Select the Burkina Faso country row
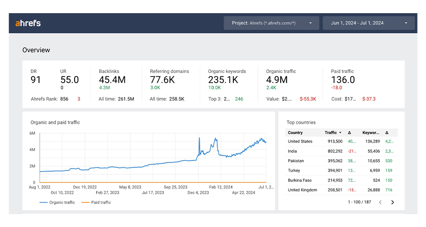The height and width of the screenshot is (227, 426). click(x=342, y=180)
